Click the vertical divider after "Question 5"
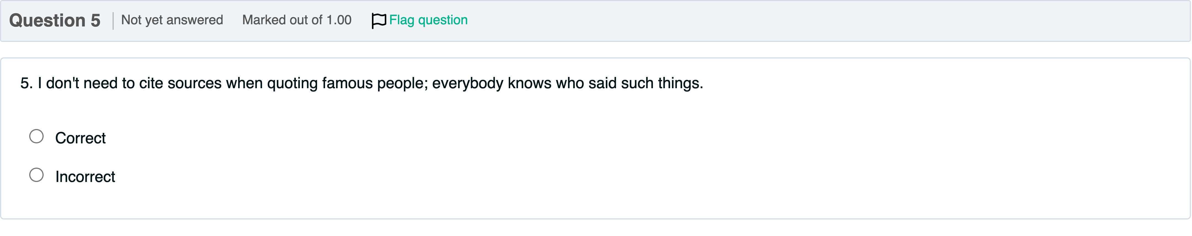This screenshot has height=236, width=1192. [113, 21]
